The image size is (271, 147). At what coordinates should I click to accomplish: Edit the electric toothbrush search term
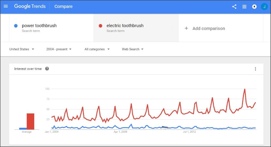pyautogui.click(x=125, y=25)
